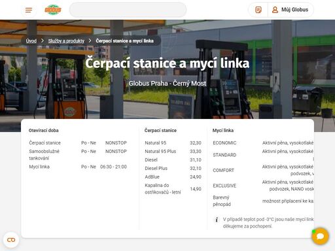Click the COMFORT wash program

pos(223,171)
